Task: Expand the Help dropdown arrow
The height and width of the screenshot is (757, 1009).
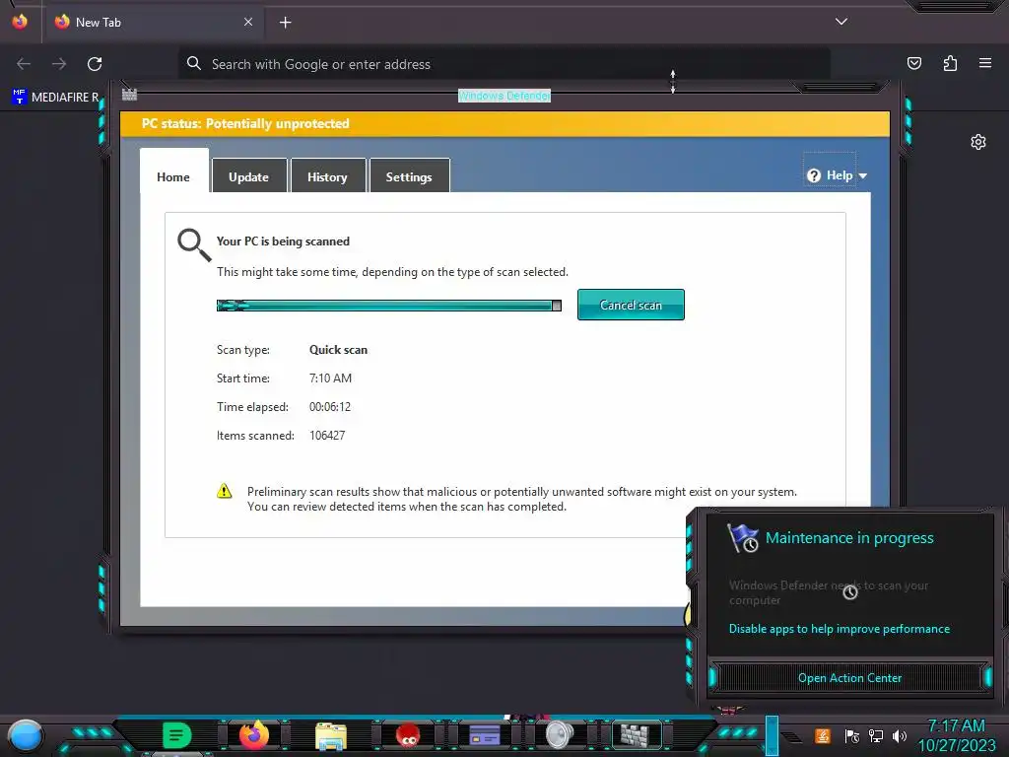Action: pos(863,175)
